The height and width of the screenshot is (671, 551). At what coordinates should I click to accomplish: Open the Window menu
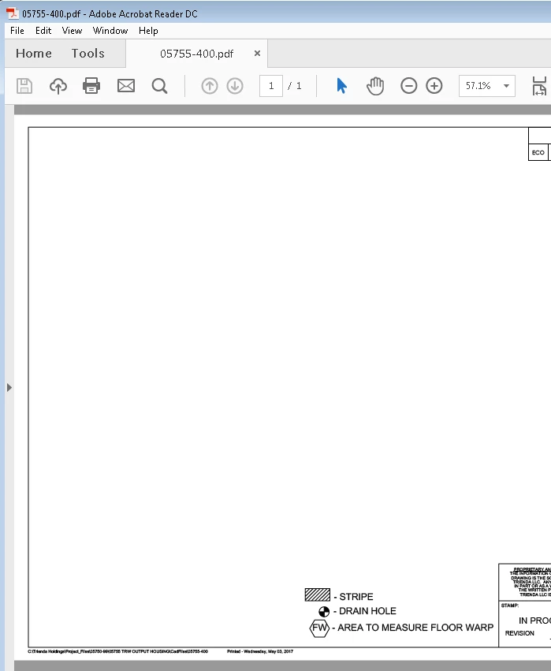pos(110,31)
